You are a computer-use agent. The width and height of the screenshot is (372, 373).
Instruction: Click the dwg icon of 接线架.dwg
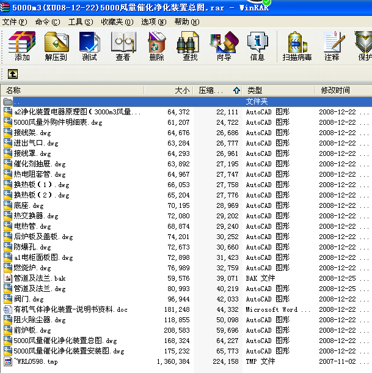coord(8,133)
